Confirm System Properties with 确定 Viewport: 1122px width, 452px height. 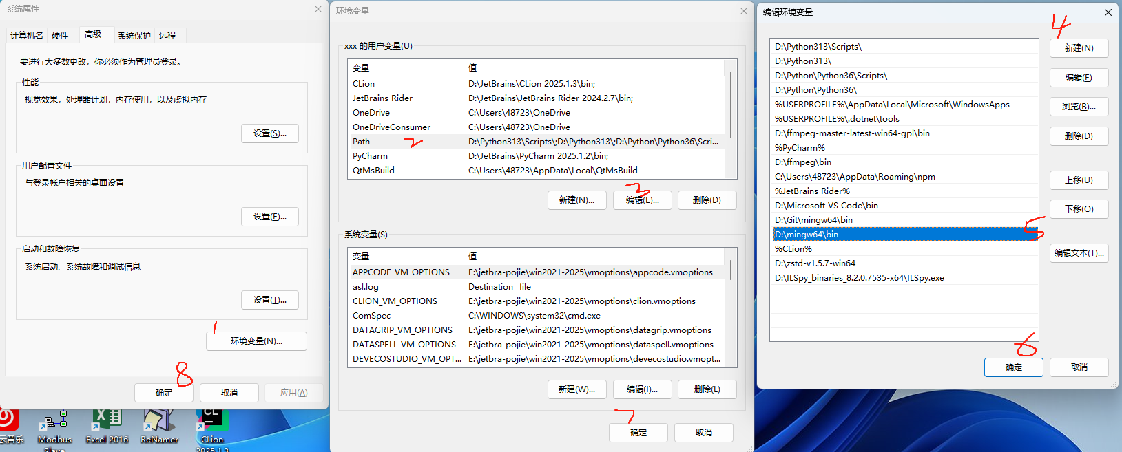[164, 393]
